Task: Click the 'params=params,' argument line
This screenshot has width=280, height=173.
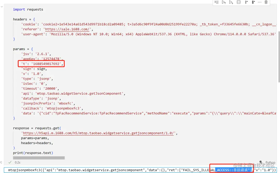Action: [x=35, y=138]
